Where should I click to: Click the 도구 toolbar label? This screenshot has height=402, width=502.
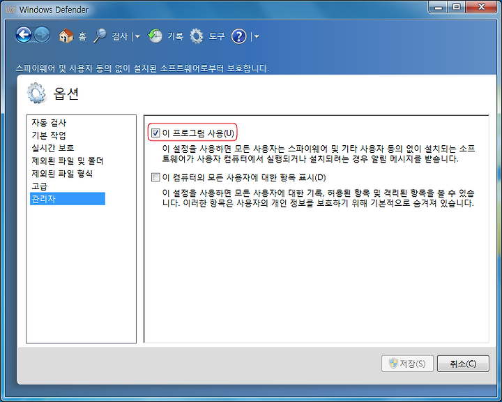point(217,36)
